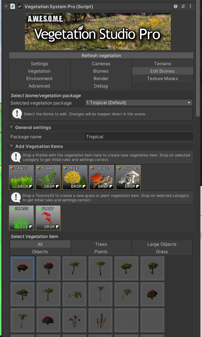
Task: Click the Refresh vegetation button
Action: click(x=101, y=56)
